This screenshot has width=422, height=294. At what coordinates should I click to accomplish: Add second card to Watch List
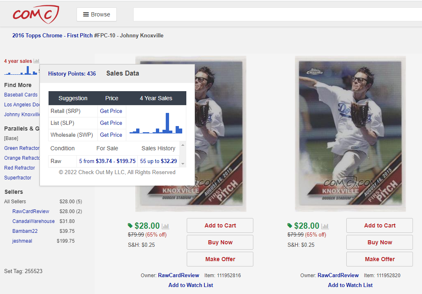350,285
